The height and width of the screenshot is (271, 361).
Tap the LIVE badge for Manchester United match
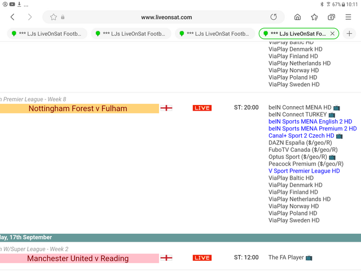click(202, 258)
